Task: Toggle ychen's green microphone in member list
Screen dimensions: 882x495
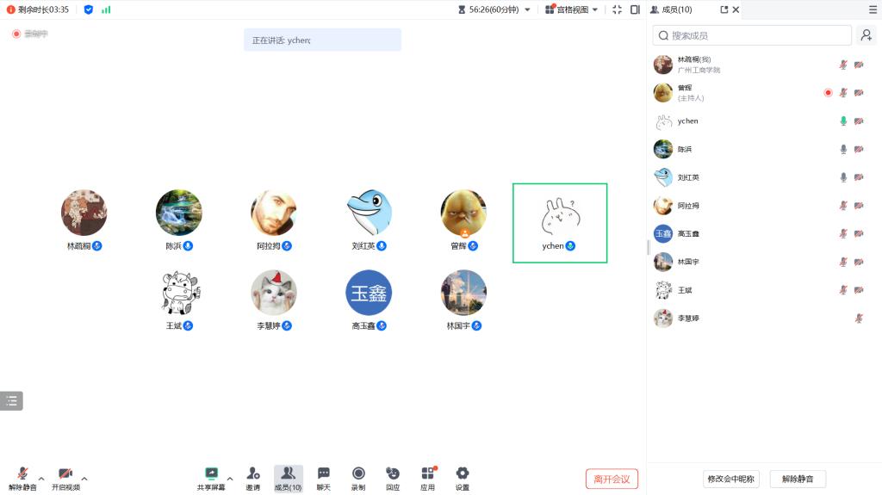Action: (x=843, y=121)
